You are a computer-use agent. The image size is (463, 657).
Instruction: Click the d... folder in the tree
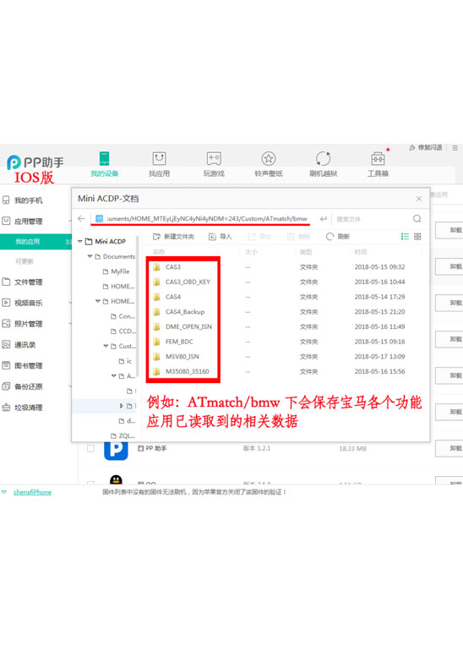(128, 421)
